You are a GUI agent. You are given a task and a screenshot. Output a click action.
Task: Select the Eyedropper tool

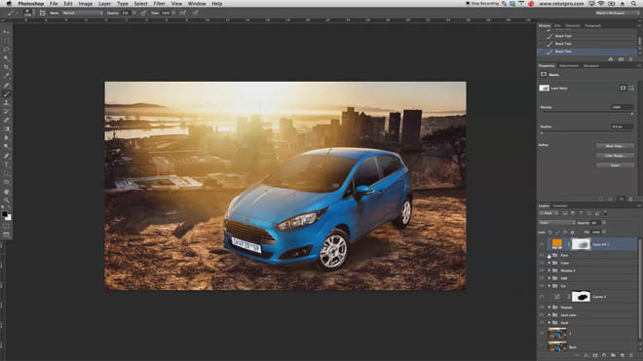point(6,76)
